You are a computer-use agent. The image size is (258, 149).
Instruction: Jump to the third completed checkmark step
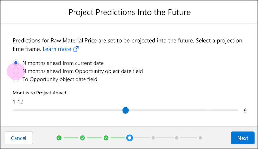point(106,138)
